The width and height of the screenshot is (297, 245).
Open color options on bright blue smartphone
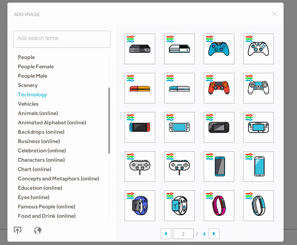tap(249, 156)
